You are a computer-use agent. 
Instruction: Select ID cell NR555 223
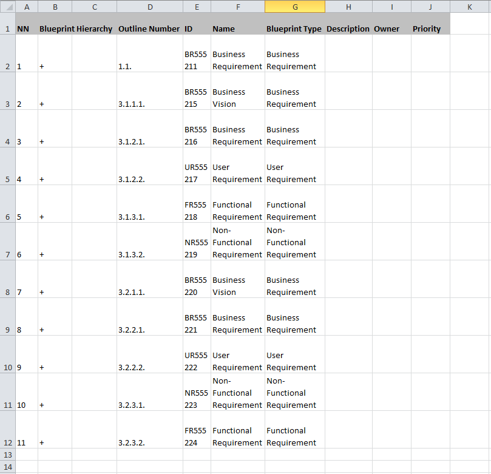click(x=197, y=391)
